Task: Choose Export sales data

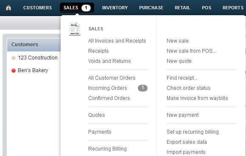Action: (187, 142)
